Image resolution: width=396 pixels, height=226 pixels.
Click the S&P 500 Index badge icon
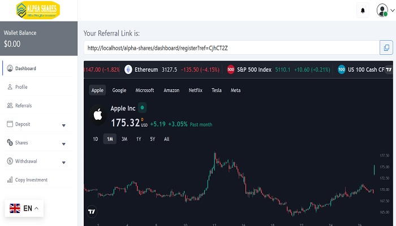click(231, 69)
